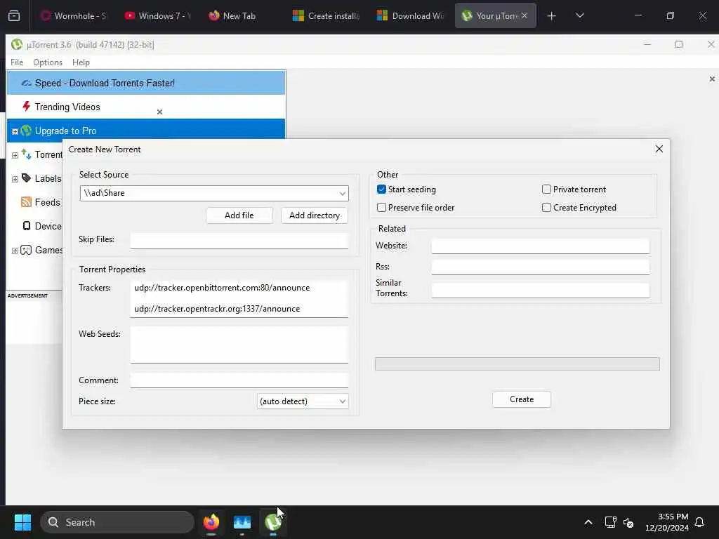Click the Rss input field

pyautogui.click(x=540, y=267)
